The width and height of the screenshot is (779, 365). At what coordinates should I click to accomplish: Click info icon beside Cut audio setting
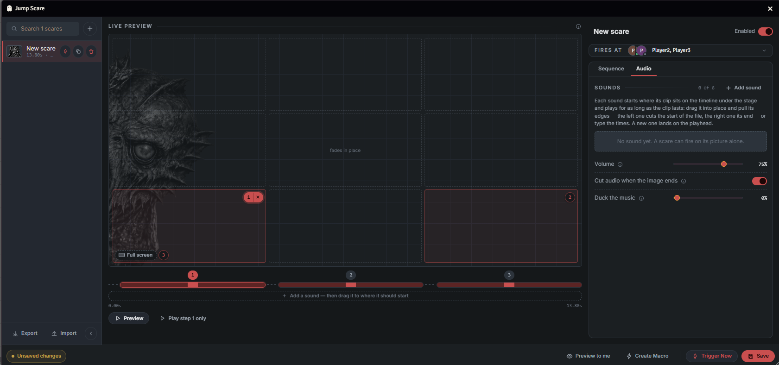pyautogui.click(x=684, y=181)
